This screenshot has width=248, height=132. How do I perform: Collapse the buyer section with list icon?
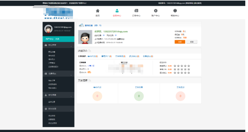pos(71,75)
